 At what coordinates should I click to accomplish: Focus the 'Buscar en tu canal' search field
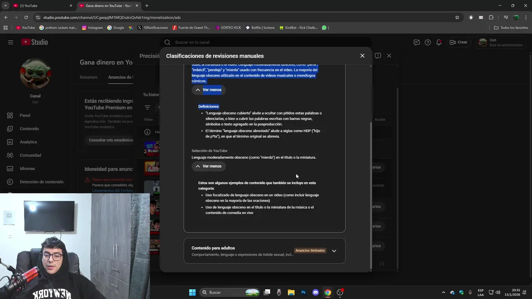point(266,42)
